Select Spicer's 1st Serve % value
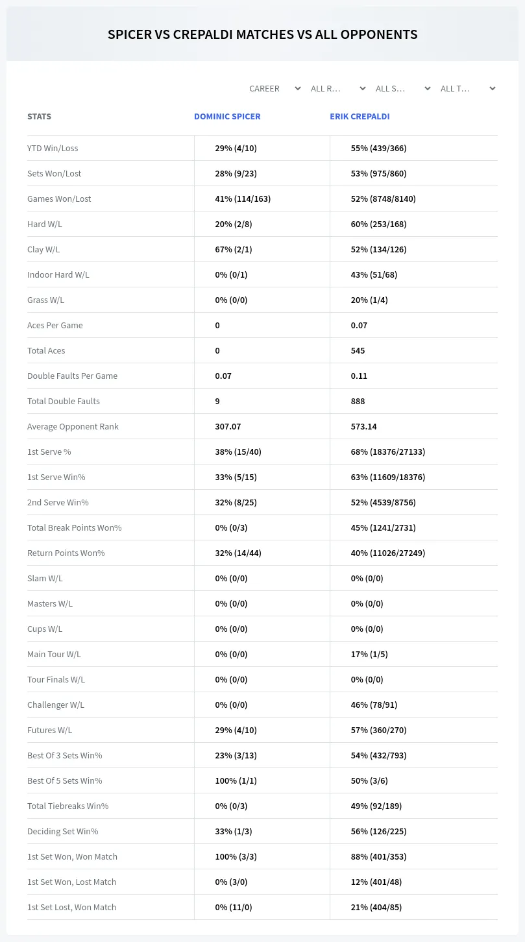Screen dimensions: 525x942 (238, 452)
